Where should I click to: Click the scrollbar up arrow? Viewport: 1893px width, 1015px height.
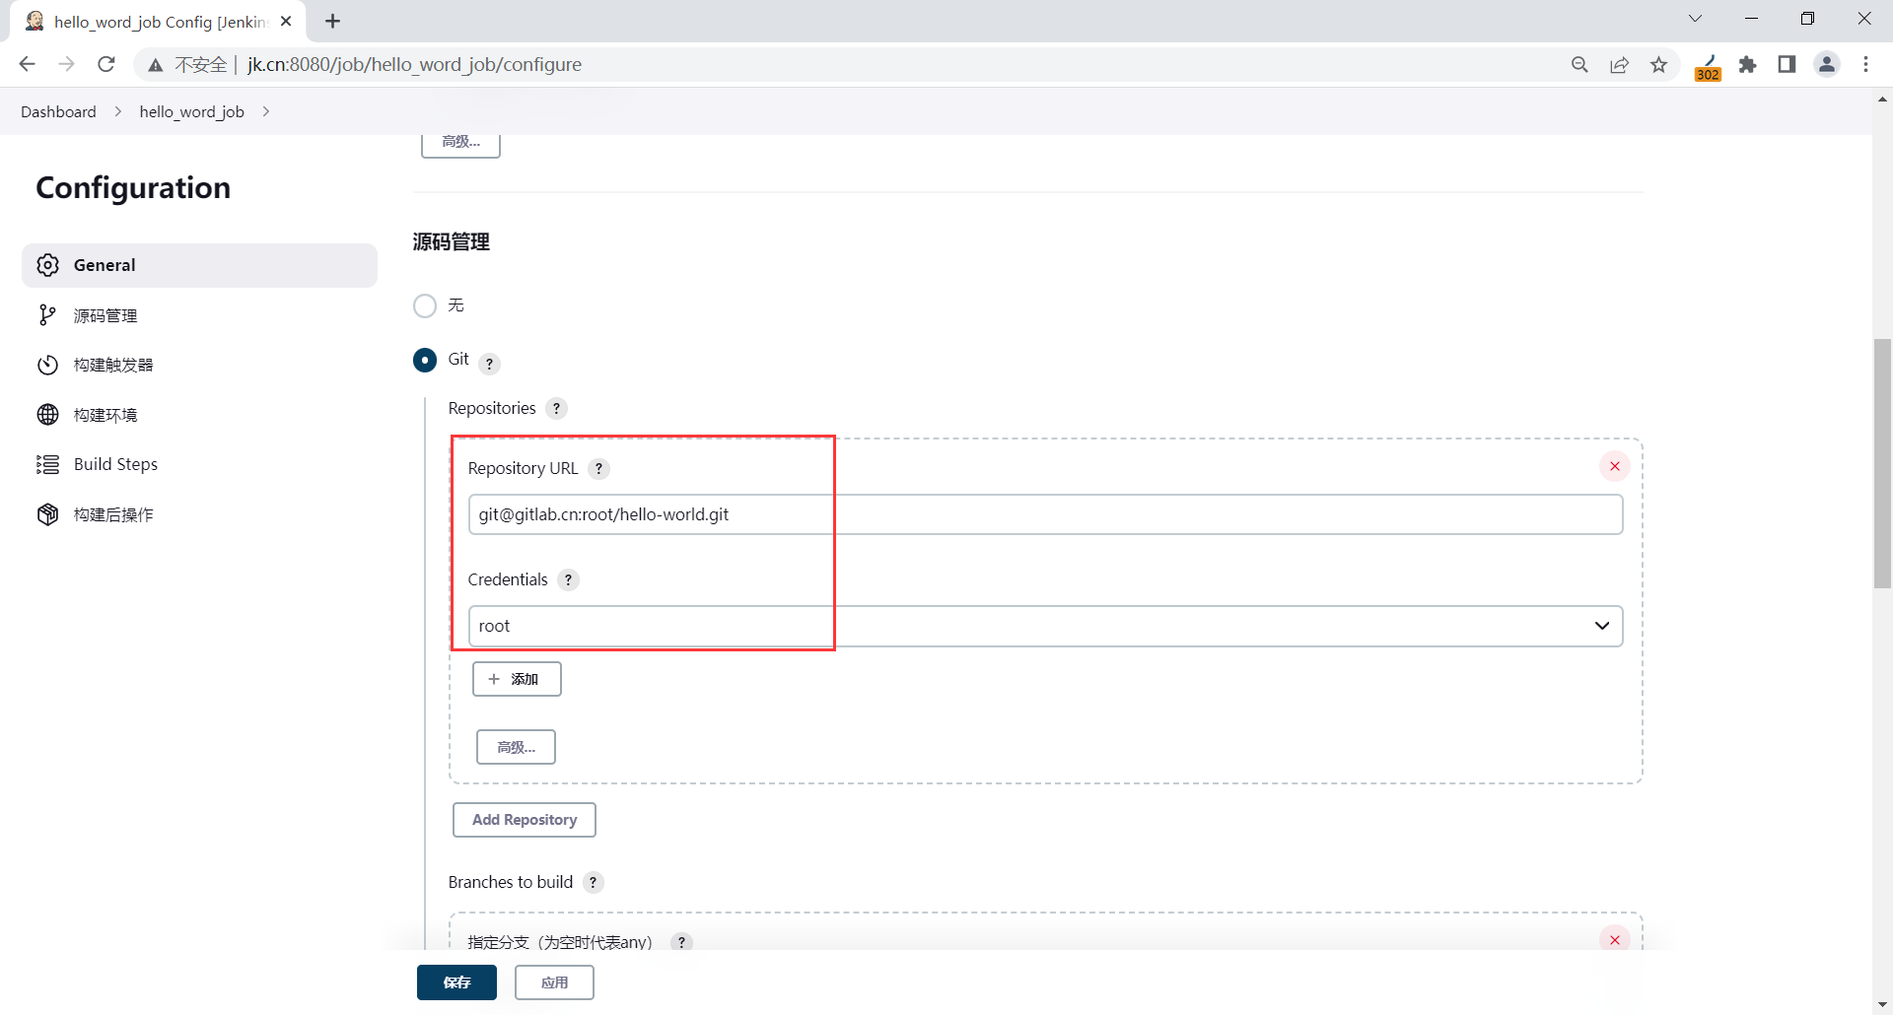[1882, 99]
